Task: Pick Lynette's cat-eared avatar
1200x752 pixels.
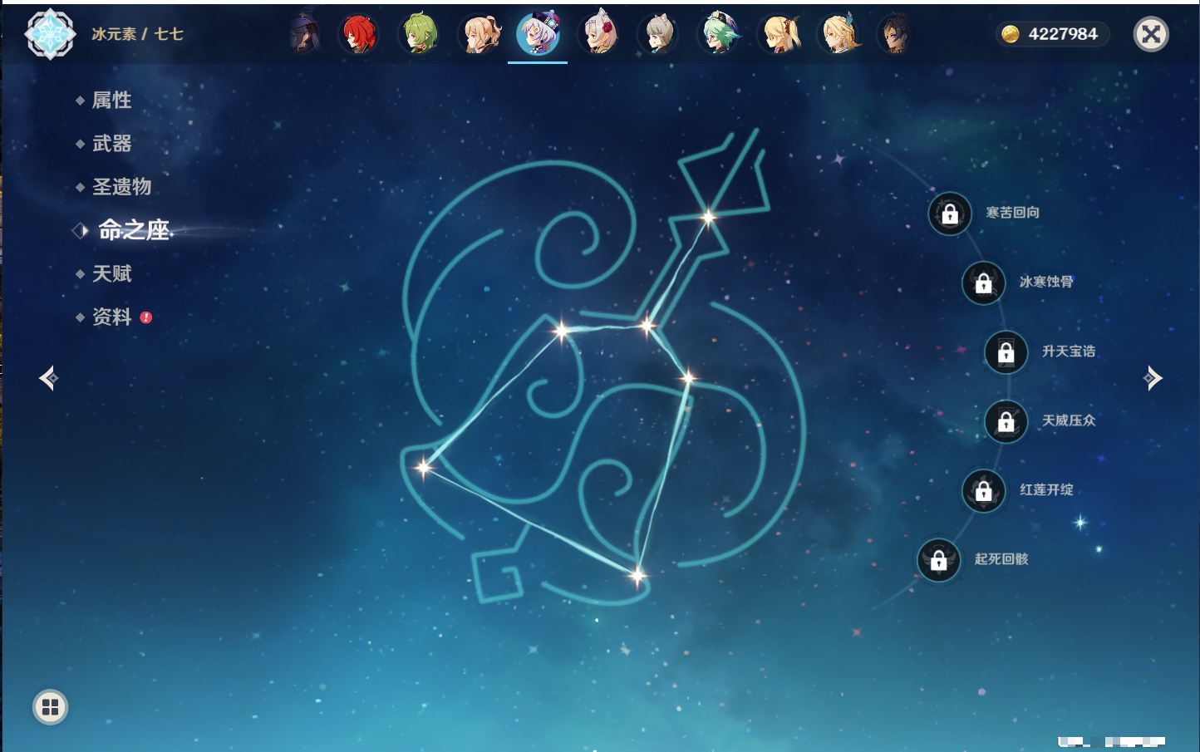Action: coord(658,35)
